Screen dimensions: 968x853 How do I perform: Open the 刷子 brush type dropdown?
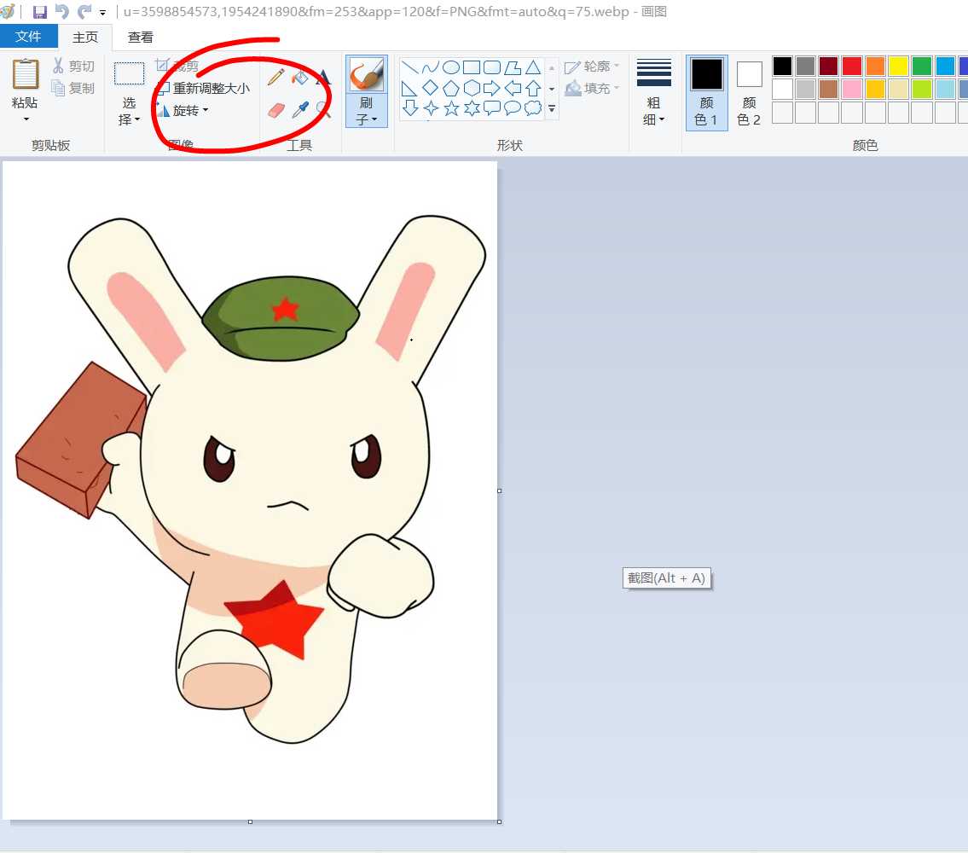click(367, 111)
